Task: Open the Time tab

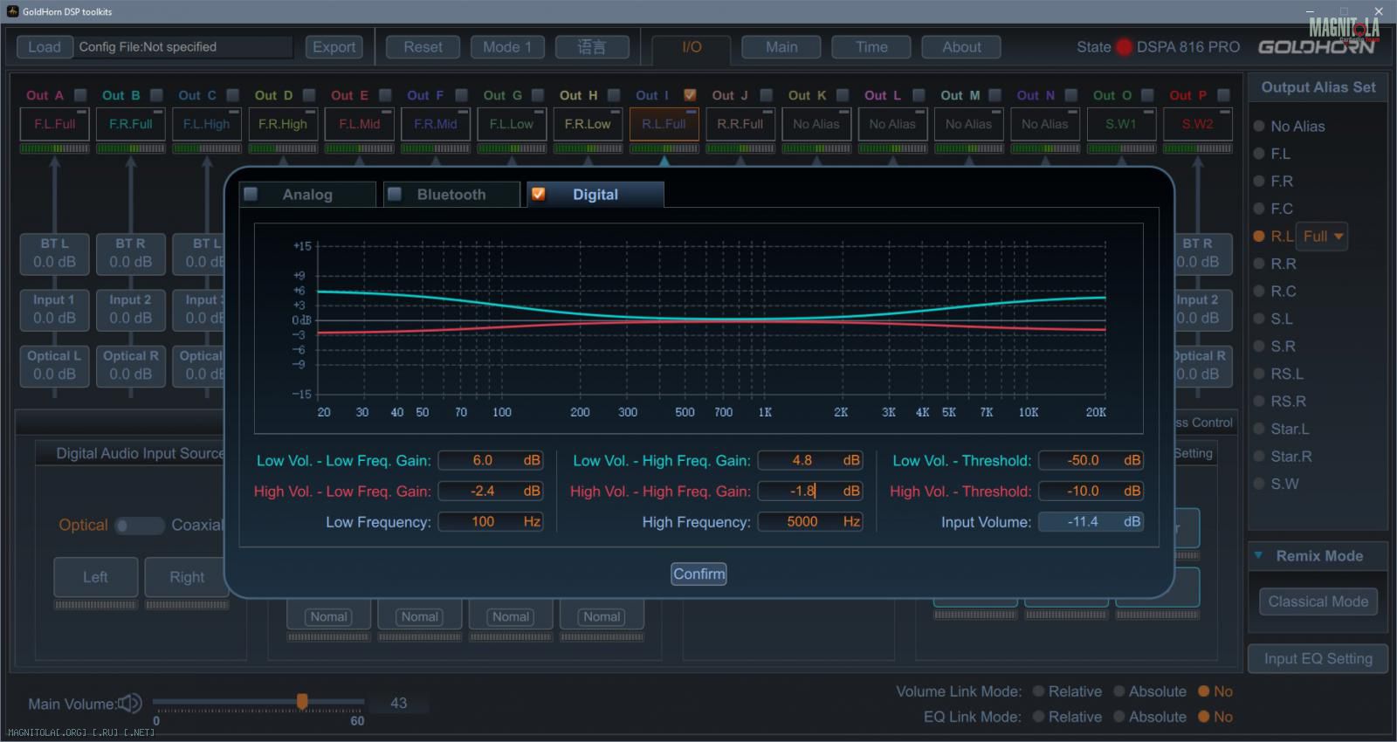Action: click(871, 47)
